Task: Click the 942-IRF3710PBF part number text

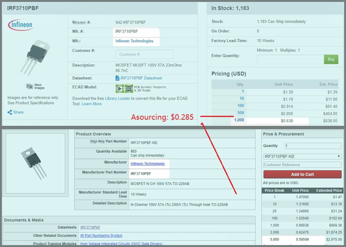Action: click(x=130, y=23)
